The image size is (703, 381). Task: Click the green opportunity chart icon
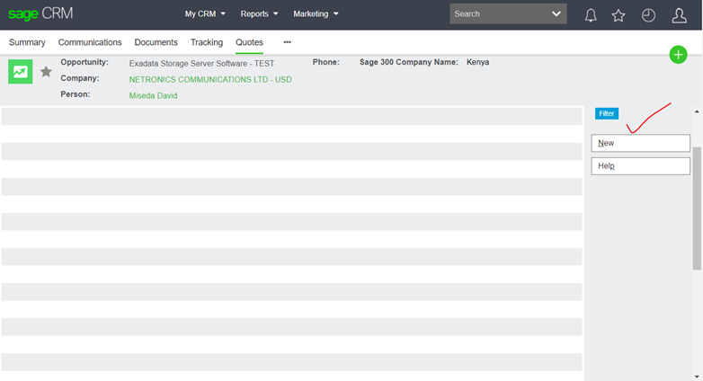[20, 72]
